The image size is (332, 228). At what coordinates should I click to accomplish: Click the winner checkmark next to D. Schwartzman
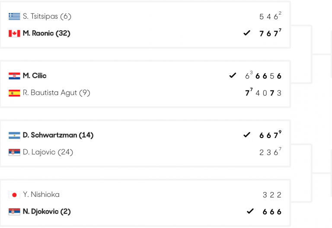pyautogui.click(x=247, y=135)
